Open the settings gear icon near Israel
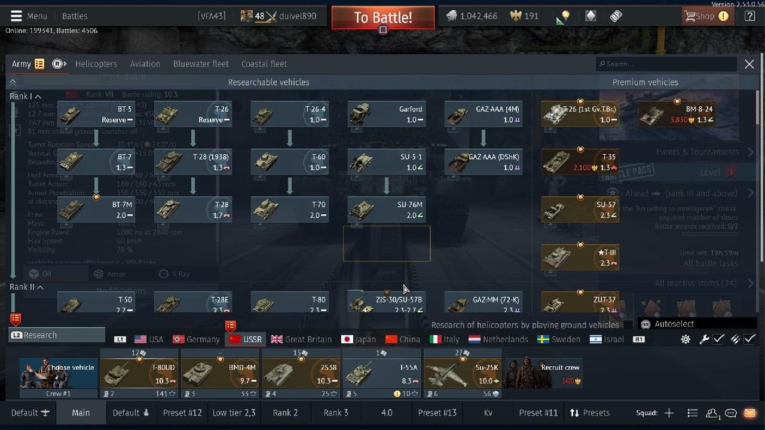The width and height of the screenshot is (765, 430). coord(686,339)
